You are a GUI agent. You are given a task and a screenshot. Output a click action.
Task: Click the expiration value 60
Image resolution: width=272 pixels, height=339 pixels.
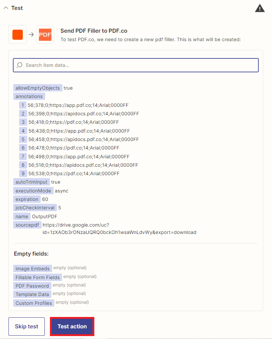[45, 199]
